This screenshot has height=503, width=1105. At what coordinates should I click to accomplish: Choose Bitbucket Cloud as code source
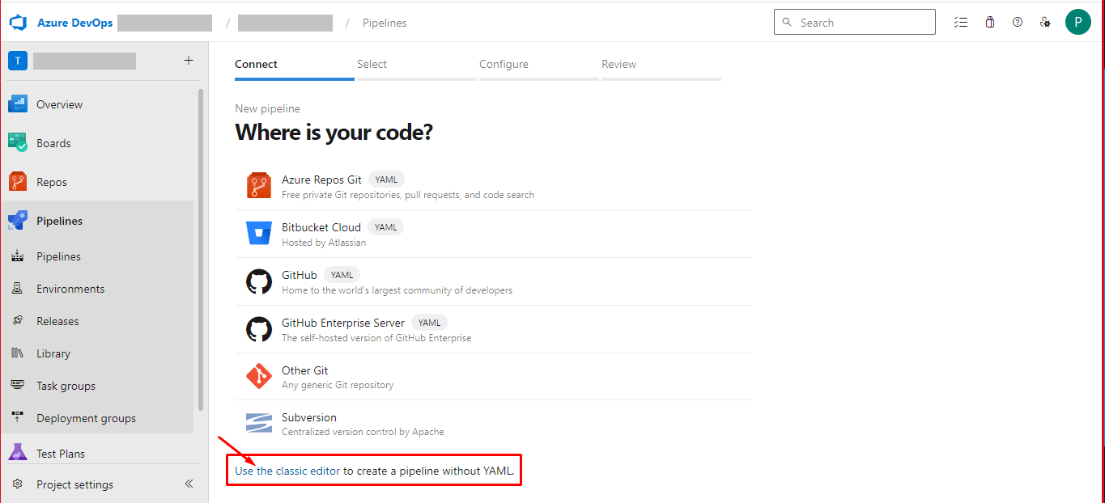pos(494,234)
